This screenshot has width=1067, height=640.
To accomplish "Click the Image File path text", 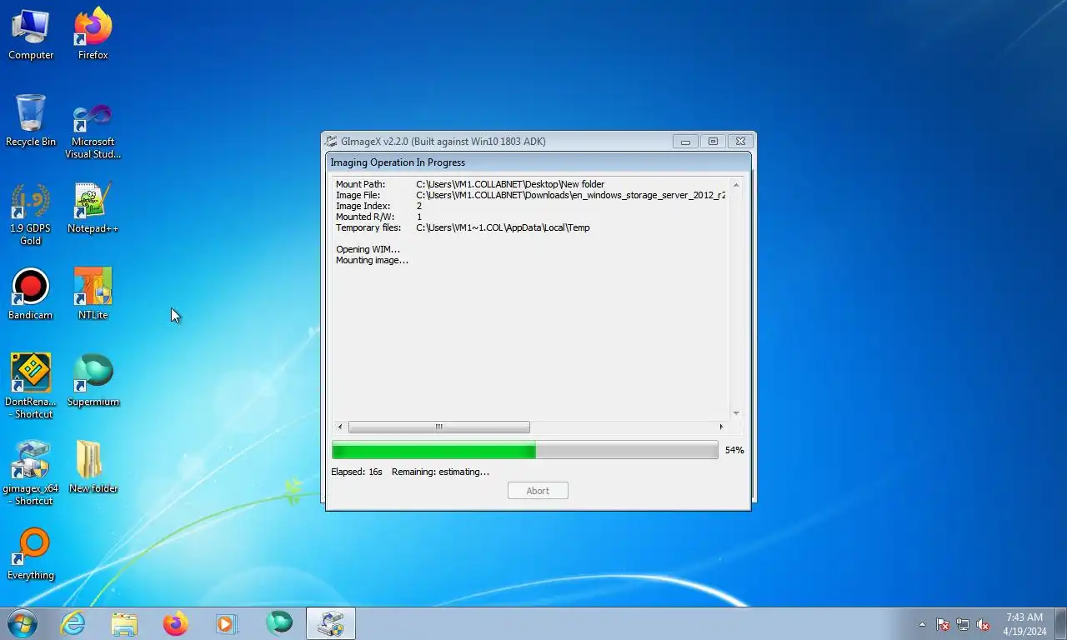I will click(x=570, y=195).
